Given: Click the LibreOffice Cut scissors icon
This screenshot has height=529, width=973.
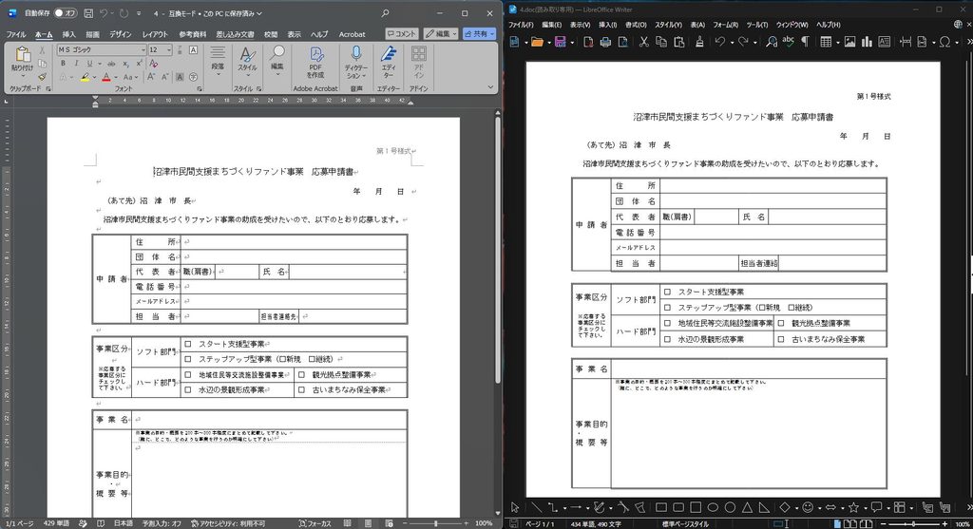Looking at the screenshot, I should tap(644, 42).
